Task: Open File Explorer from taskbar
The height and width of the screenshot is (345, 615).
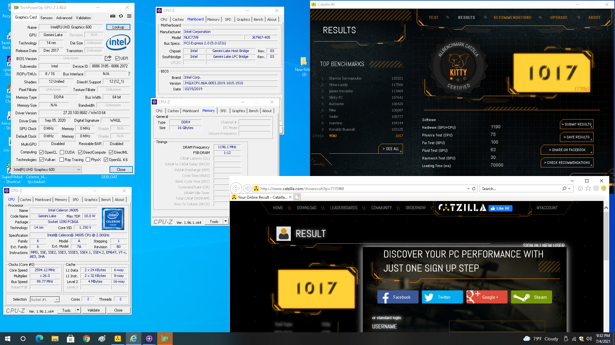Action: 55,339
